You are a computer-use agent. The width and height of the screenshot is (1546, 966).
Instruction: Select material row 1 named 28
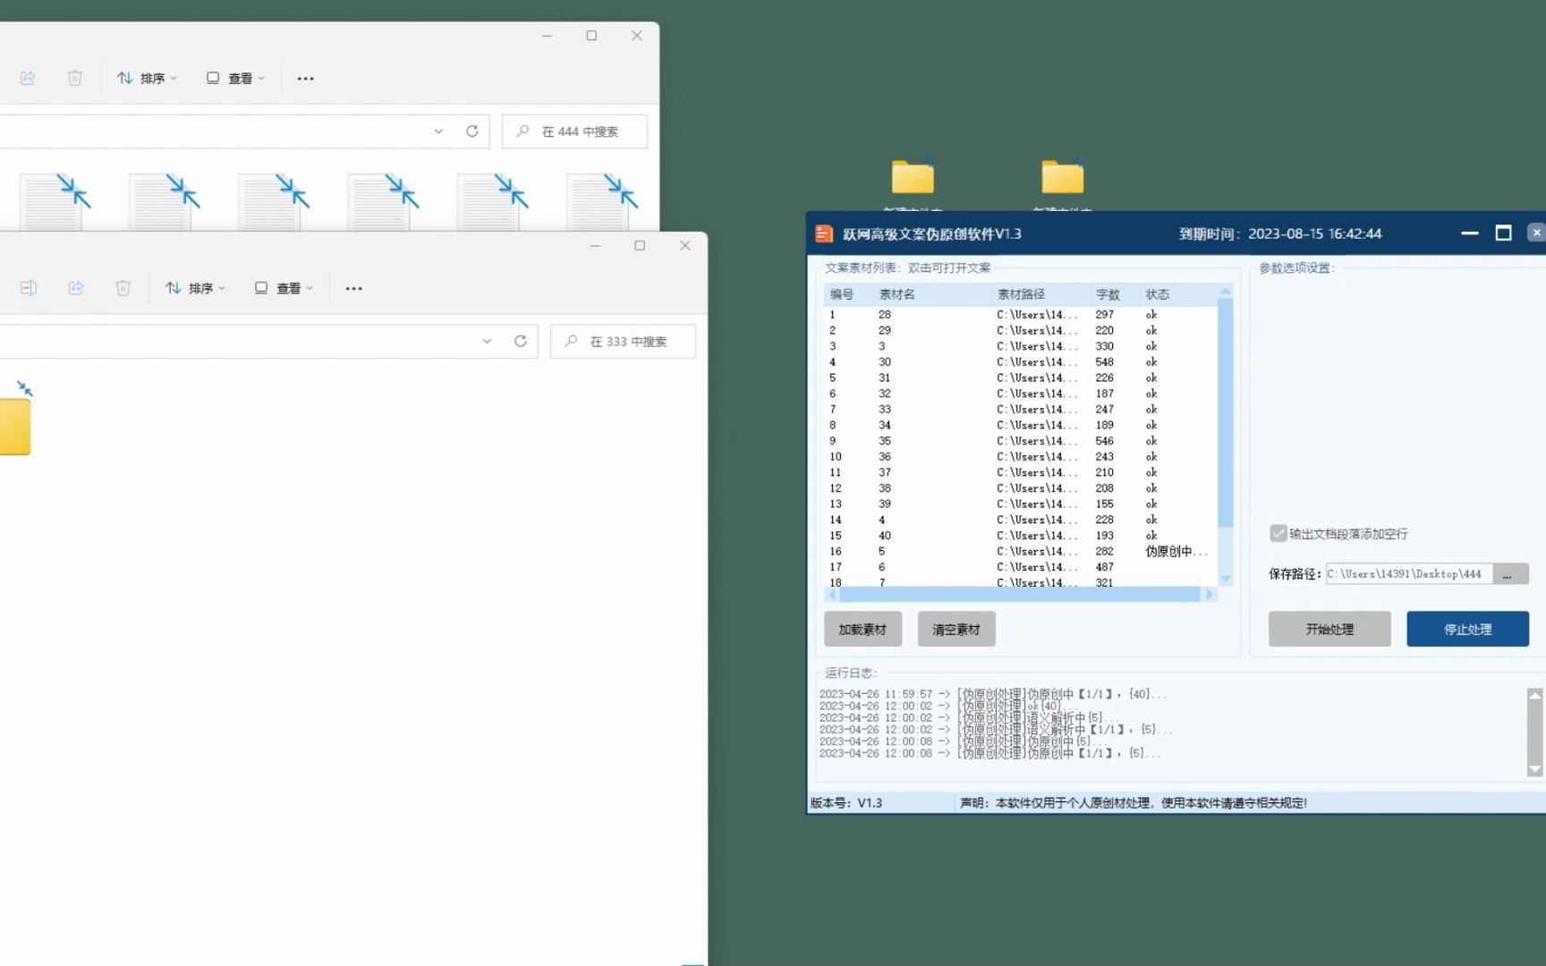point(1020,315)
